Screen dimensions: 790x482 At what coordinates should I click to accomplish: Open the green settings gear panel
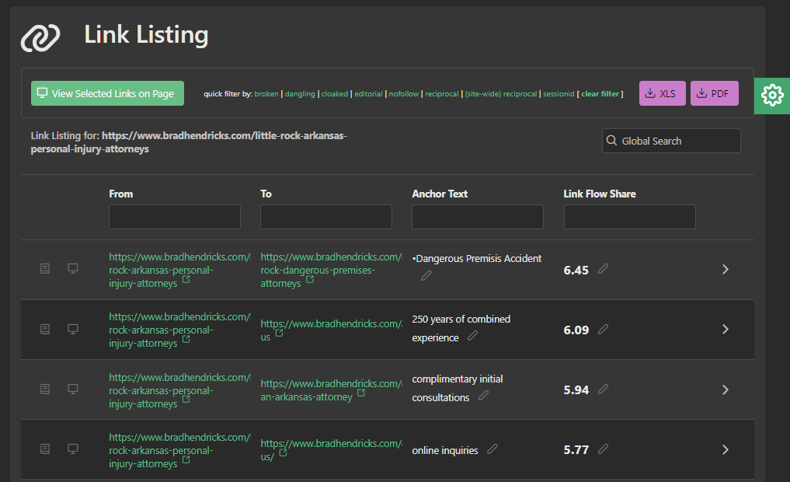pos(772,95)
